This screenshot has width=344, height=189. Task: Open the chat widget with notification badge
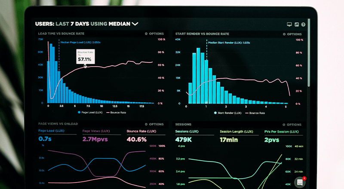(x=300, y=182)
